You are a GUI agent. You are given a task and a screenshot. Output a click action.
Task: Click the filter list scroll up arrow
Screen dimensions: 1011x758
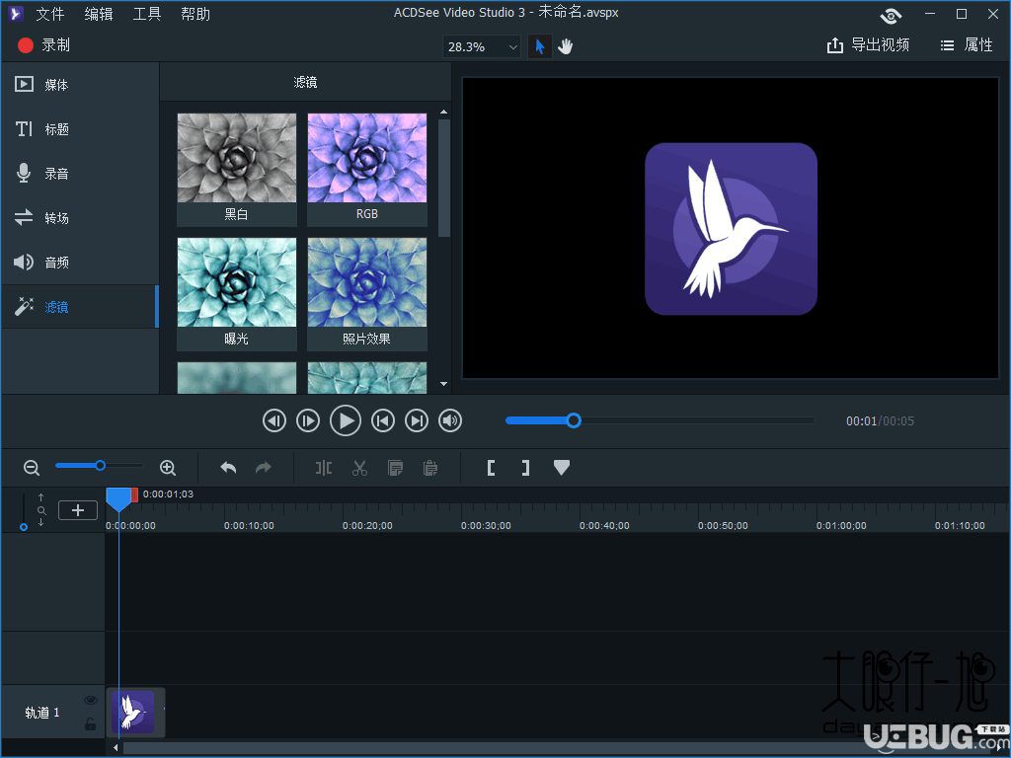[443, 113]
